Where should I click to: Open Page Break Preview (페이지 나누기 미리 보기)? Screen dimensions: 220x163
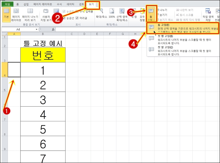click(x=30, y=15)
